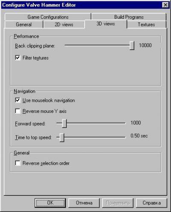Confirm settings with the OK button
The height and width of the screenshot is (212, 171).
coord(50,203)
